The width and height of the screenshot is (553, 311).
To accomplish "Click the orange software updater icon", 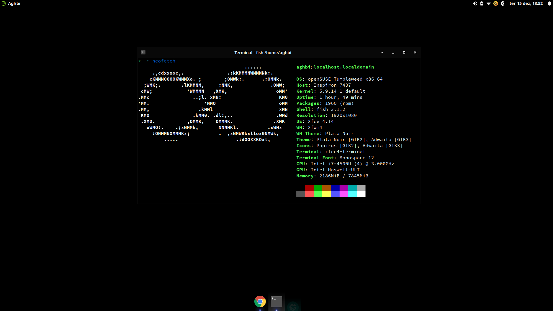I will point(496,3).
